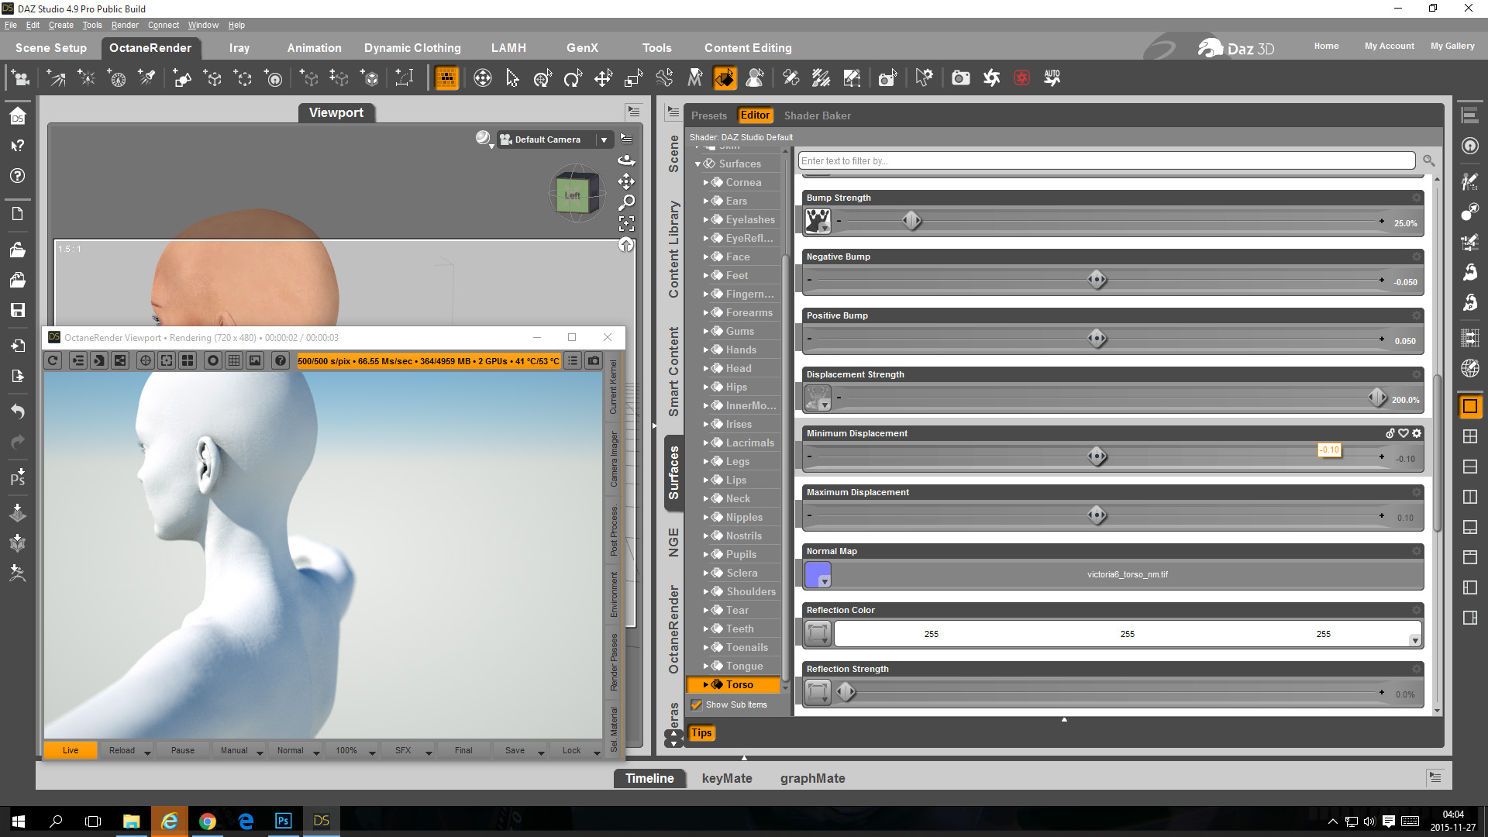Open Photoshop from the Windows taskbar
The width and height of the screenshot is (1488, 837).
coord(283,821)
